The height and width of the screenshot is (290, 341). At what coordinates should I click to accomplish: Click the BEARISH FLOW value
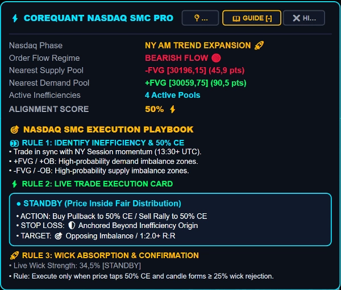pyautogui.click(x=177, y=58)
